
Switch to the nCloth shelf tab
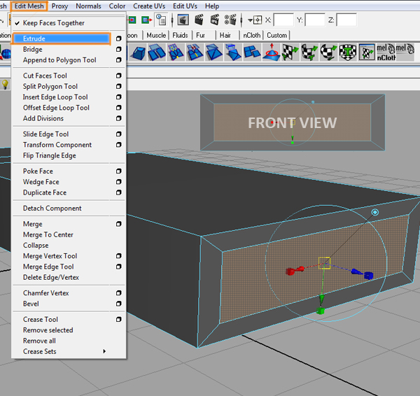point(252,36)
